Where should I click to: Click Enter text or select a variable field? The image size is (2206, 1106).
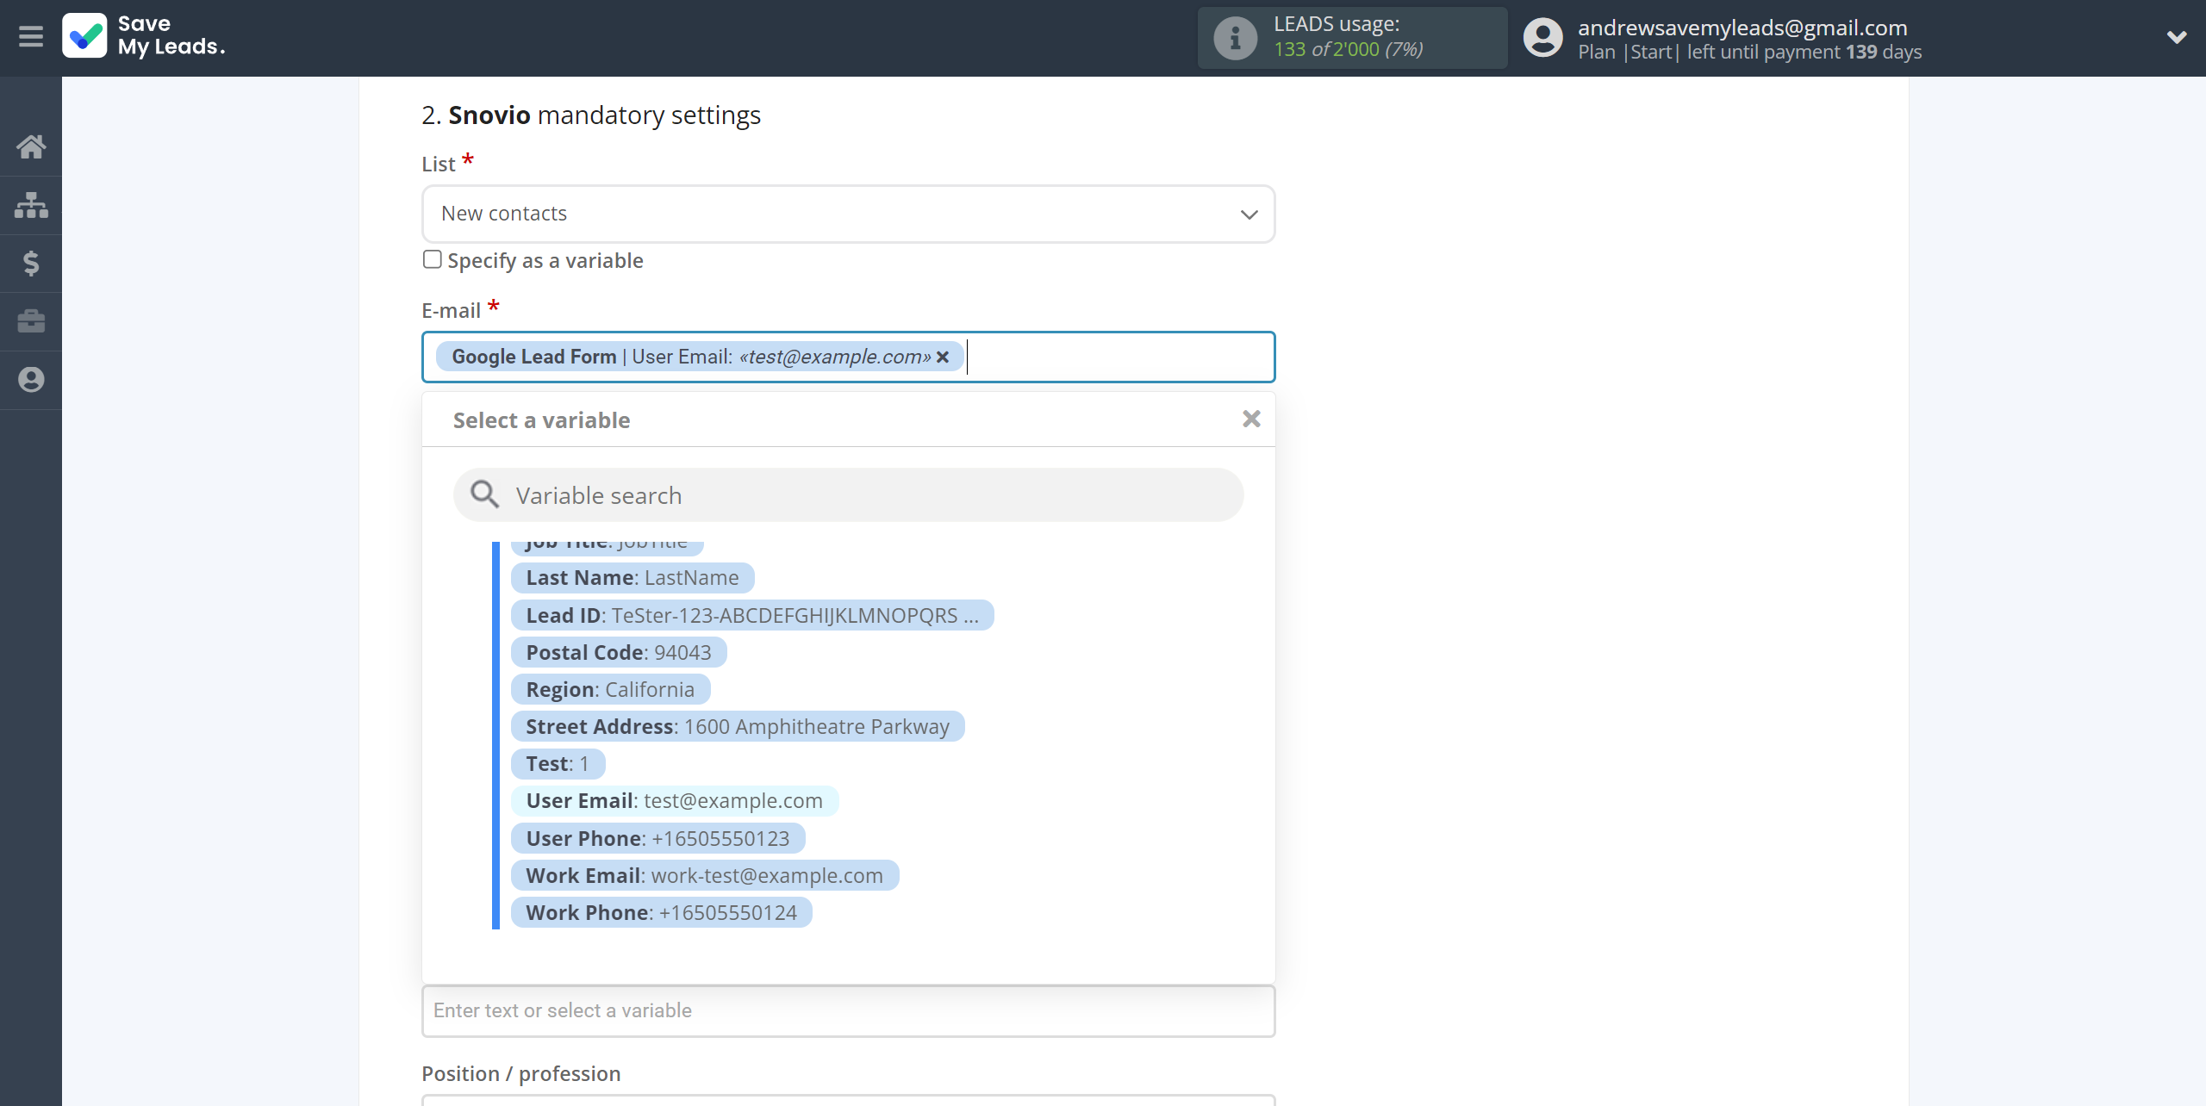(848, 1009)
